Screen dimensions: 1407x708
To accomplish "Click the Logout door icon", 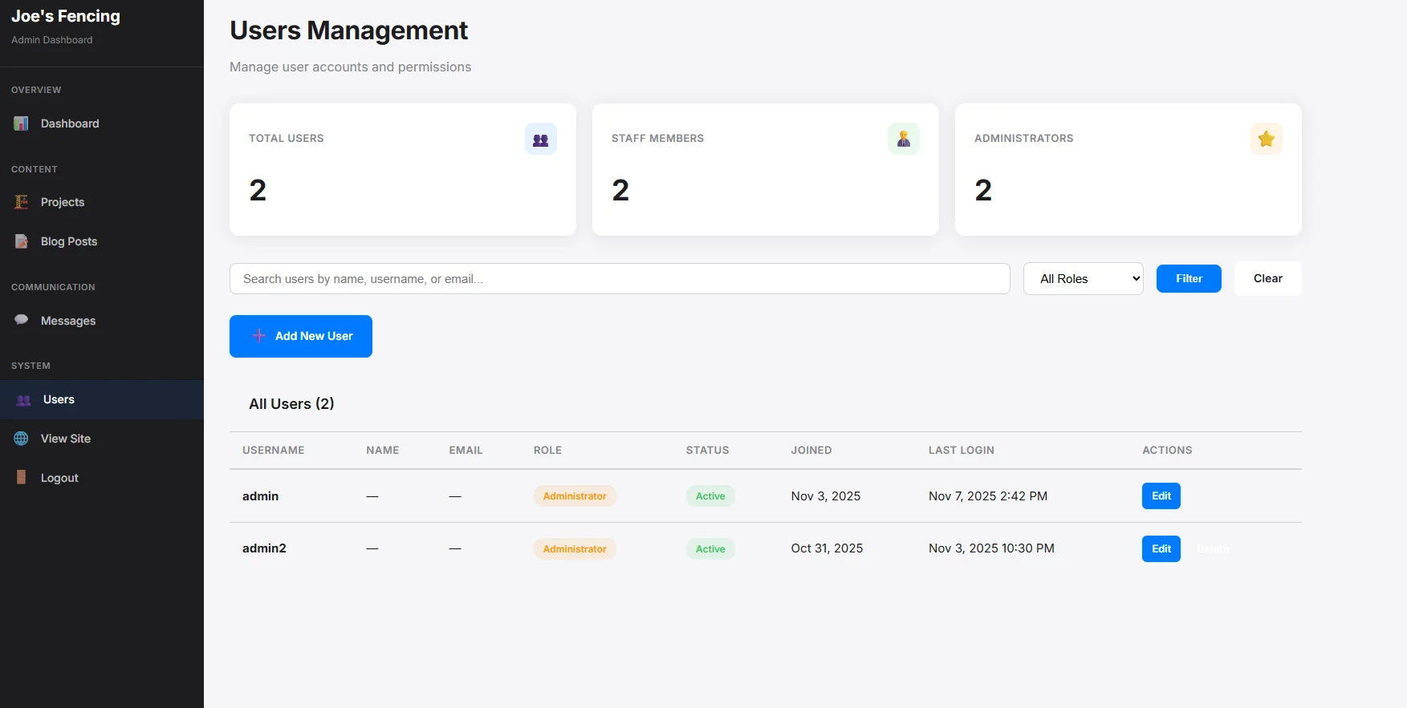I will click(22, 478).
